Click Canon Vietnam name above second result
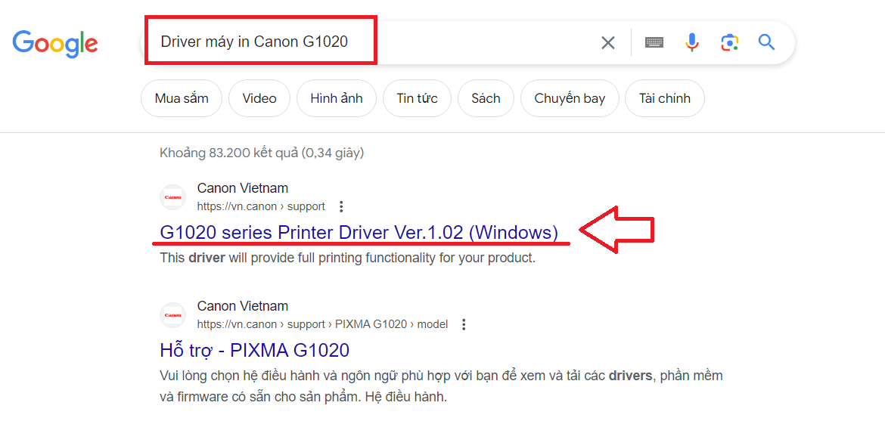 tap(243, 306)
